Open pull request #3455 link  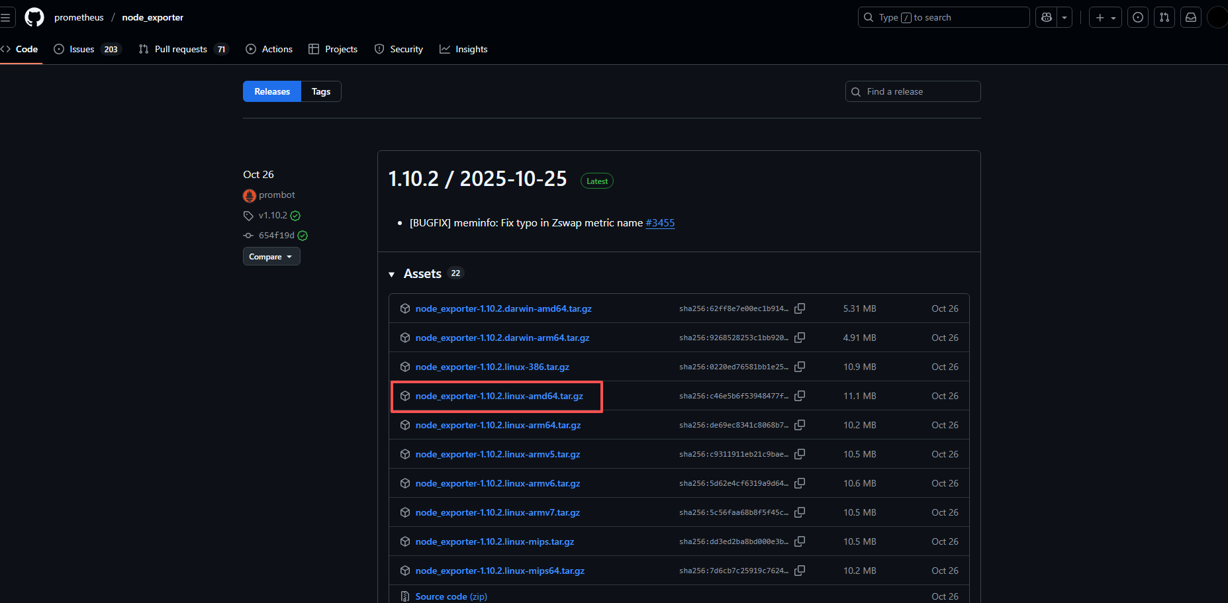[x=660, y=223]
